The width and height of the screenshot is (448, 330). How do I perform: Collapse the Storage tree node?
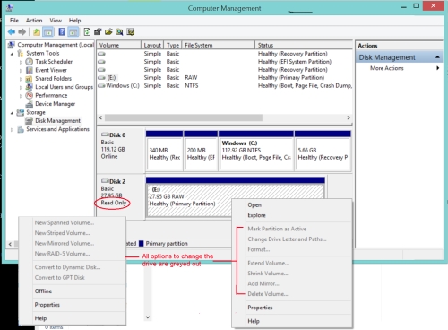[x=13, y=113]
